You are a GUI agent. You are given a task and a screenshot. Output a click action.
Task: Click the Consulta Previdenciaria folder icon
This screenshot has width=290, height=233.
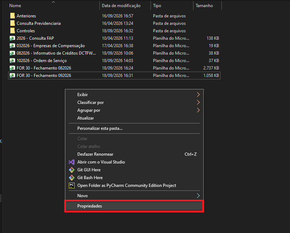12,23
